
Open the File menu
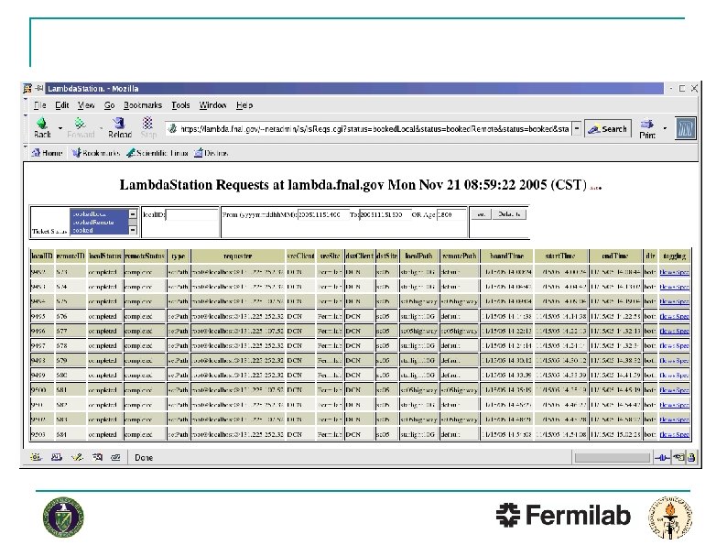40,105
